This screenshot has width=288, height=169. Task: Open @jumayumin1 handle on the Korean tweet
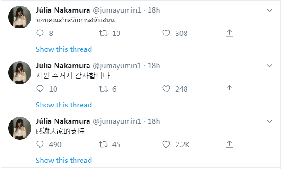point(117,66)
